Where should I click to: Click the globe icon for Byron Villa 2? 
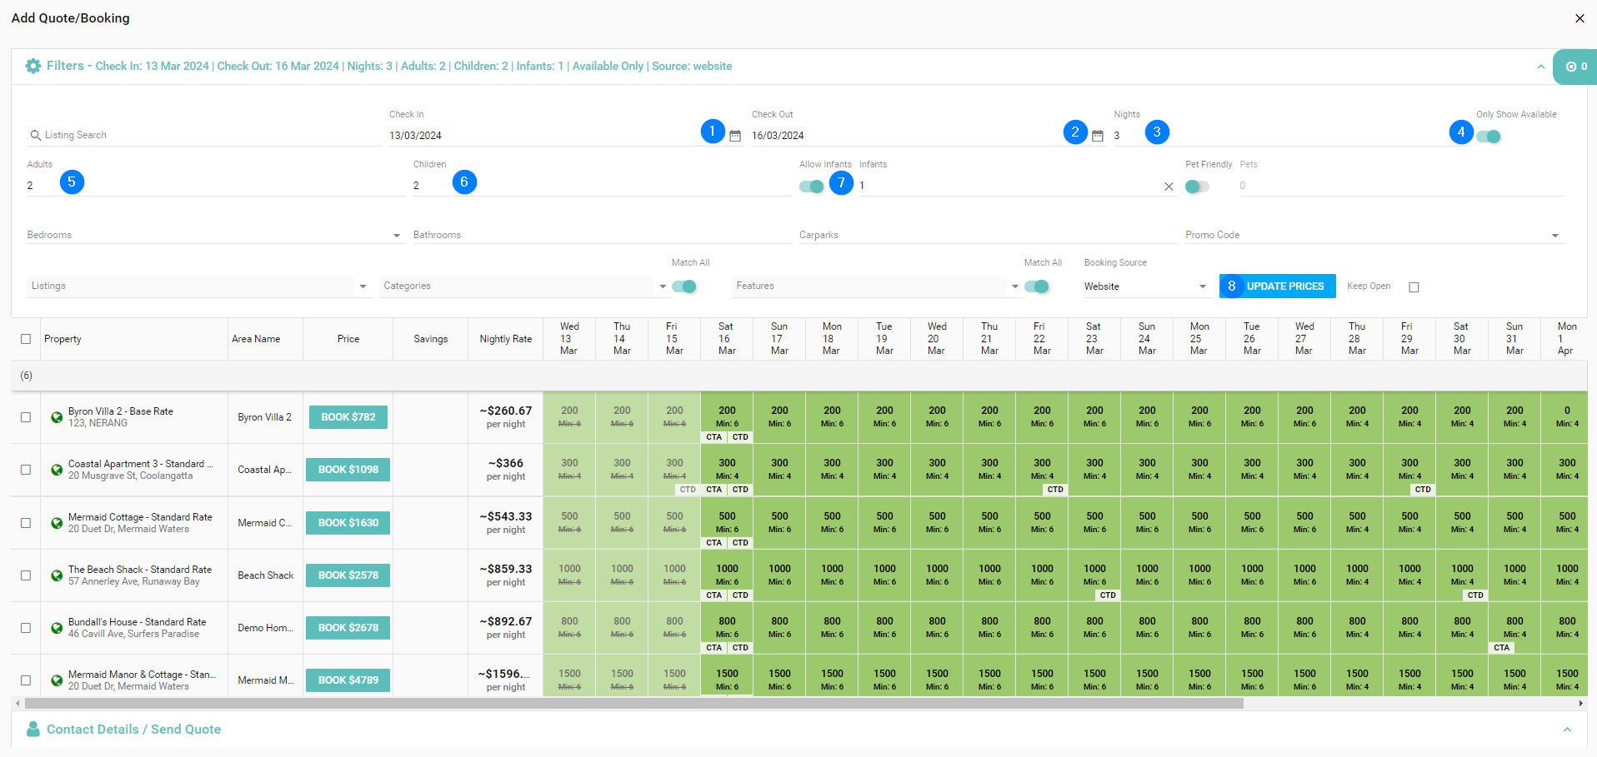57,417
